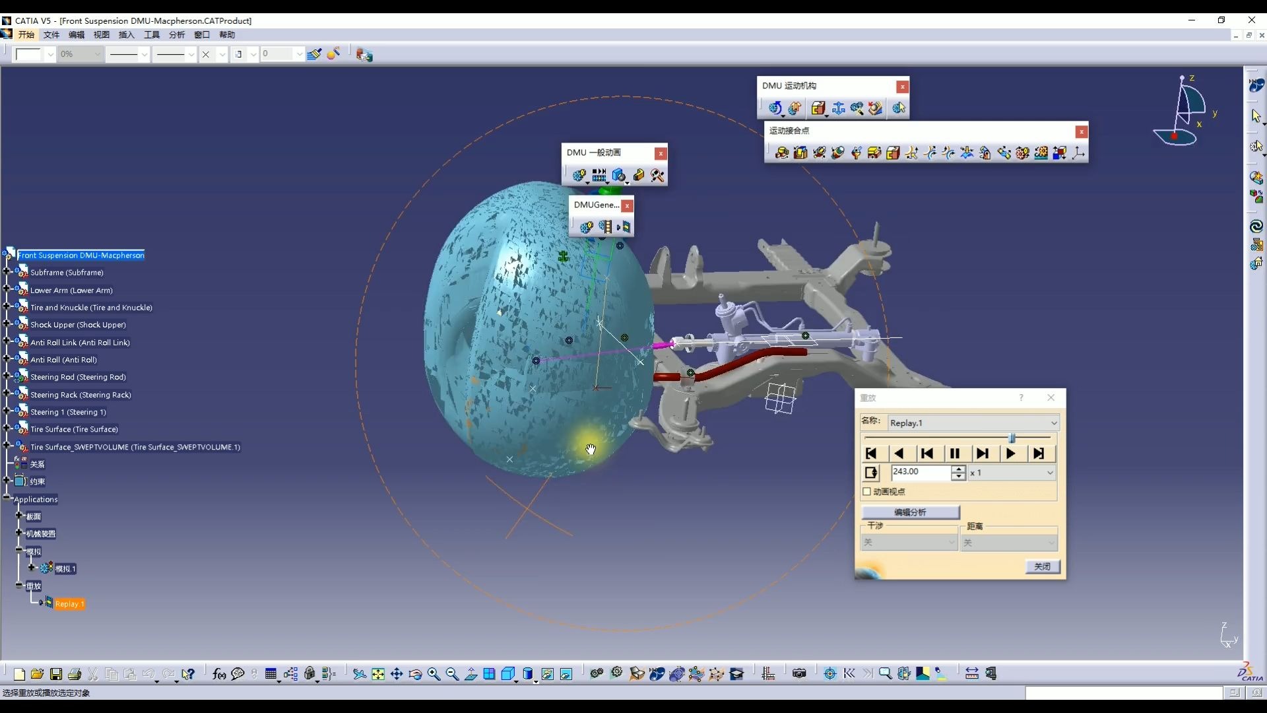Image resolution: width=1267 pixels, height=713 pixels.
Task: Open the Formula f(x) tool
Action: pos(219,674)
